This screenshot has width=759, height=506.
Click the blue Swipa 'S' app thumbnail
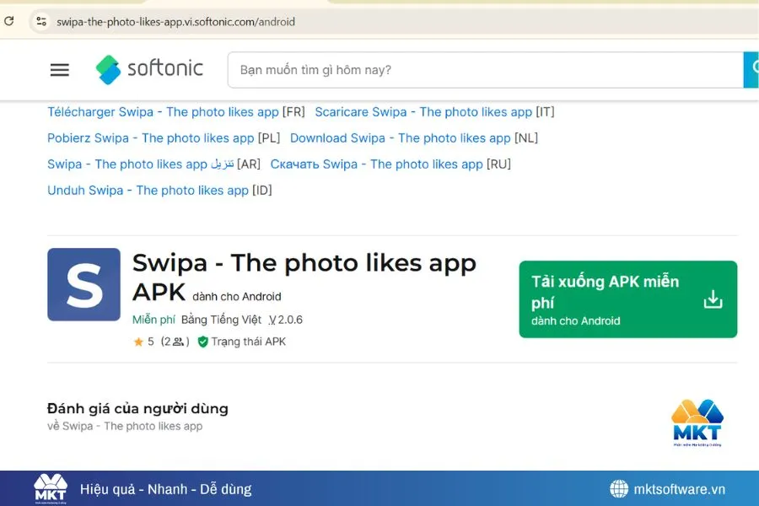pos(83,284)
